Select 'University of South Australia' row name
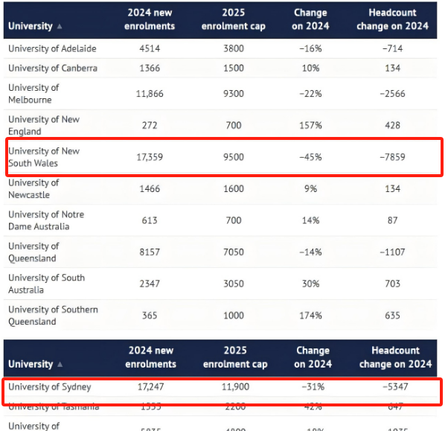This screenshot has height=431, width=448. pos(46,284)
